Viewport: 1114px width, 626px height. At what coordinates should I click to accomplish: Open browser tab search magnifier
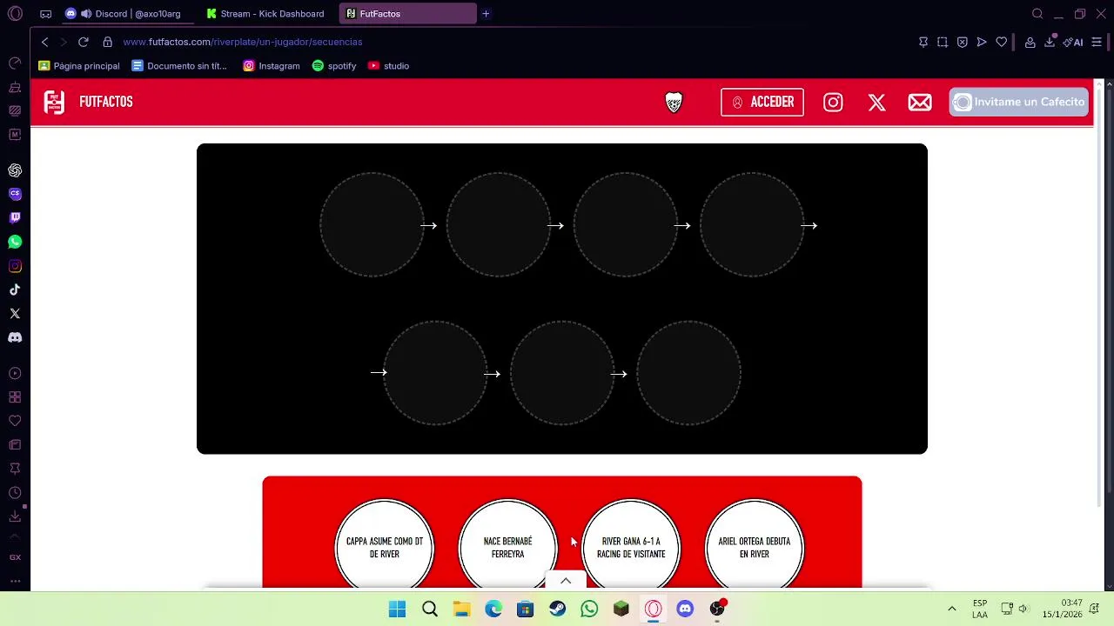click(x=1037, y=14)
